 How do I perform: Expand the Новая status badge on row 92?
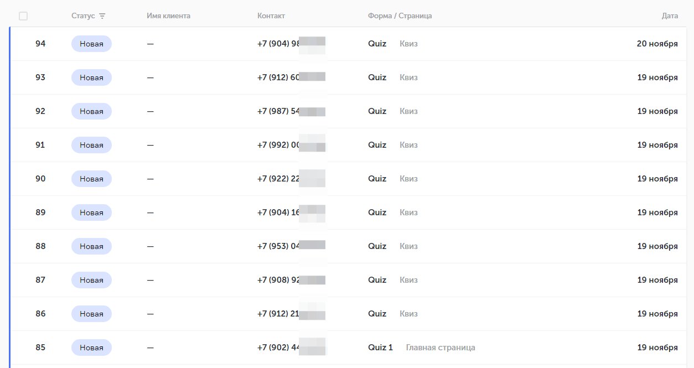[x=91, y=111]
